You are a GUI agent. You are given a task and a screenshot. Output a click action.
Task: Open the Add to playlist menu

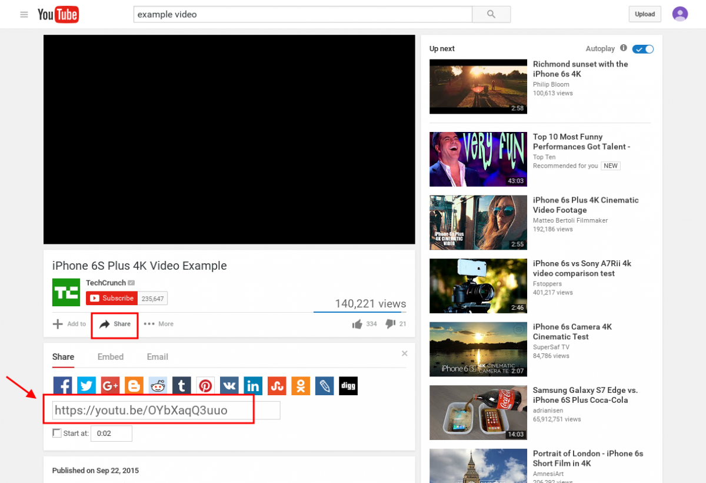point(69,324)
